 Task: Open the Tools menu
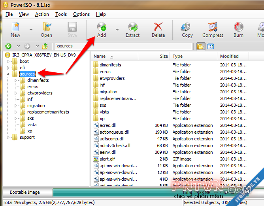click(61, 14)
